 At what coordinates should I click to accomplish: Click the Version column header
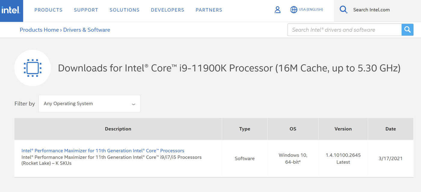[343, 129]
